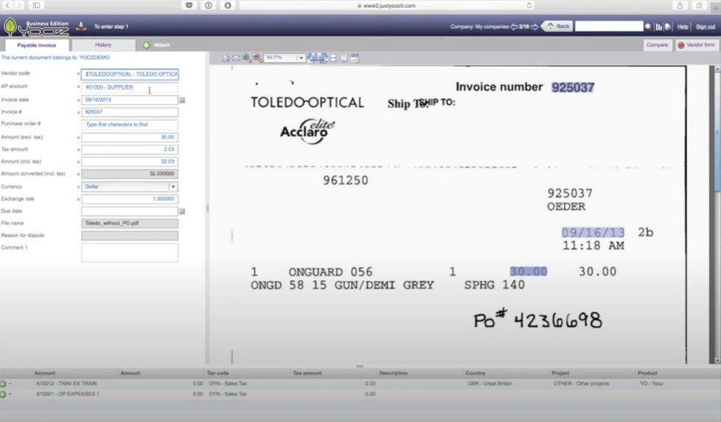
Task: Fit document to width icon
Action: (333, 58)
